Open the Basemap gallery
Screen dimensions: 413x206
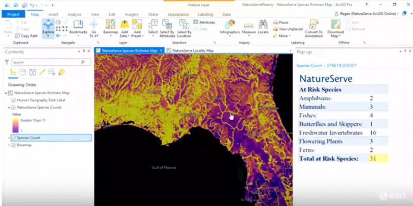(110, 28)
